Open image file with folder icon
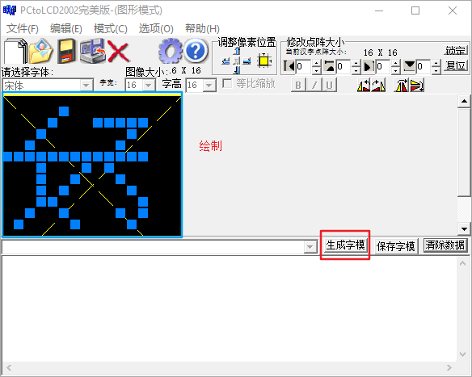472x377 pixels. click(x=41, y=51)
